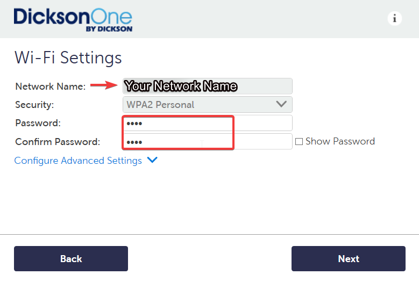Open the Configure Advanced Settings link
Image resolution: width=419 pixels, height=282 pixels.
(78, 161)
